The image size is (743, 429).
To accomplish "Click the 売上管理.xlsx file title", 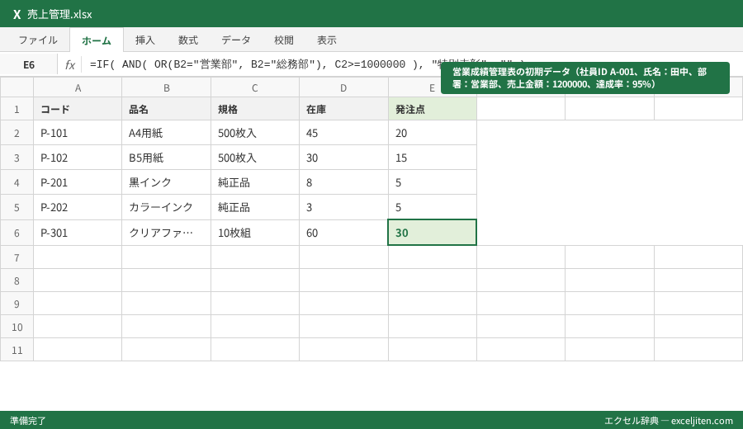I will pos(59,14).
